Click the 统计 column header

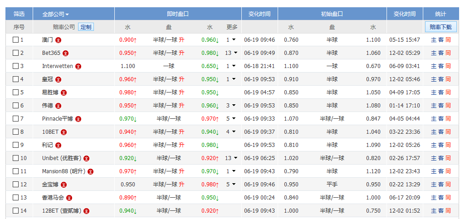441,14
